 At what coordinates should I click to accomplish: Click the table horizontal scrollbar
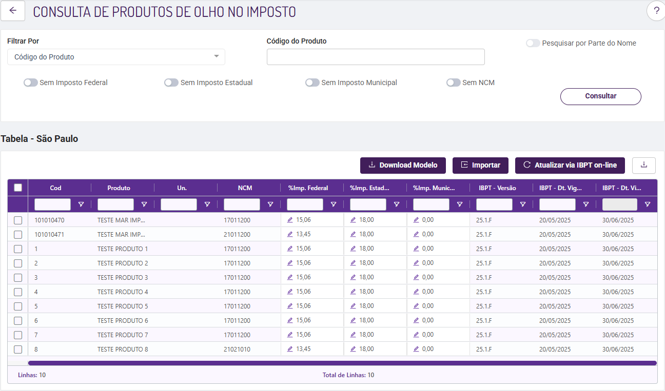click(x=342, y=363)
